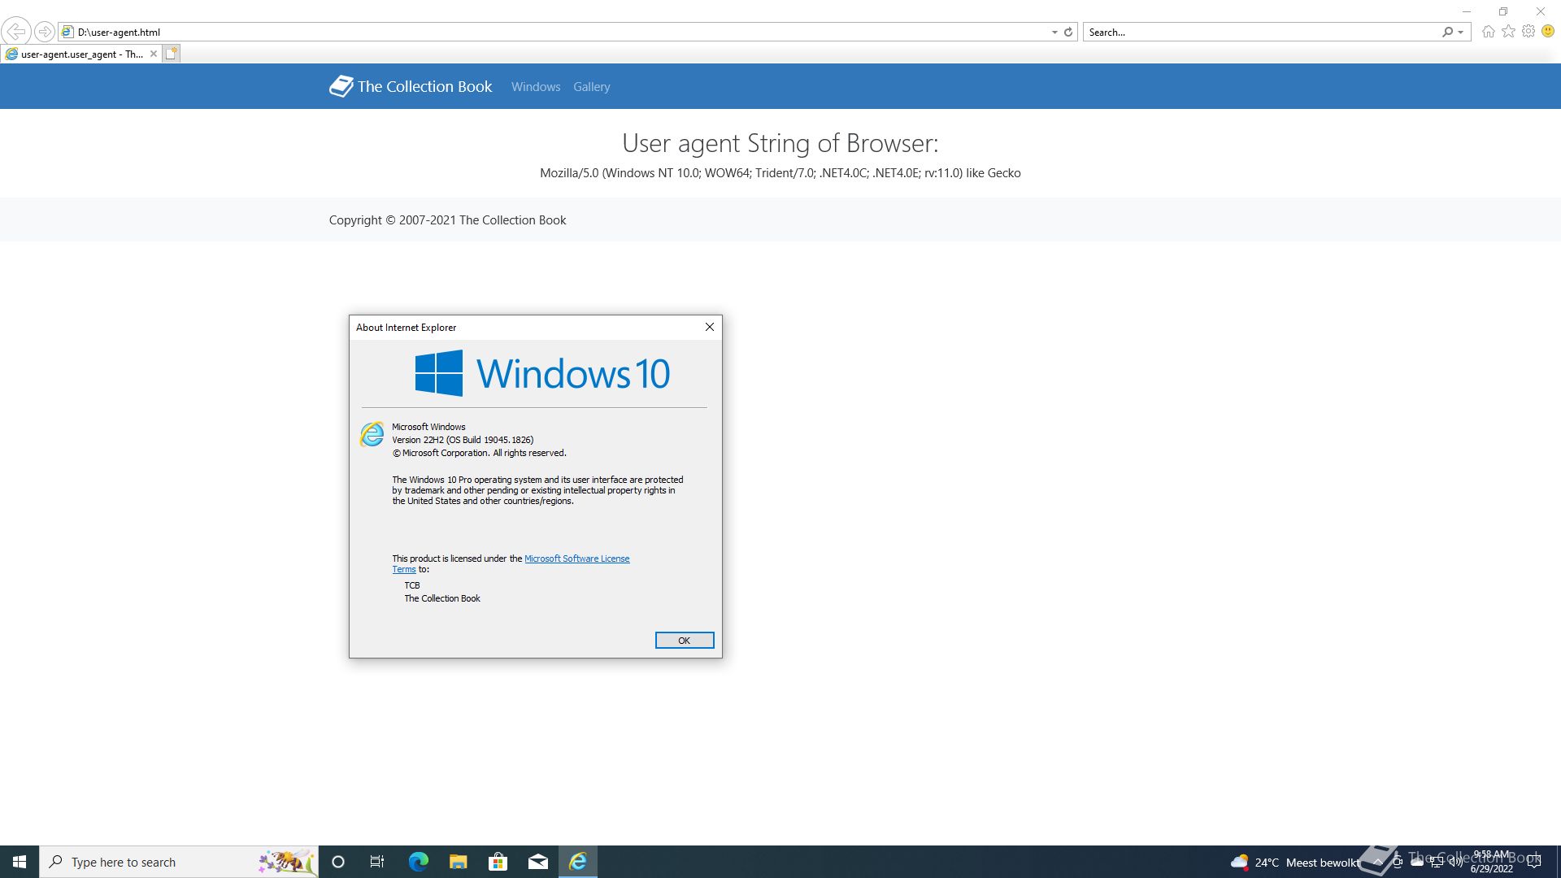
Task: Click the OneDrive cloud tray icon
Action: pyautogui.click(x=1416, y=862)
